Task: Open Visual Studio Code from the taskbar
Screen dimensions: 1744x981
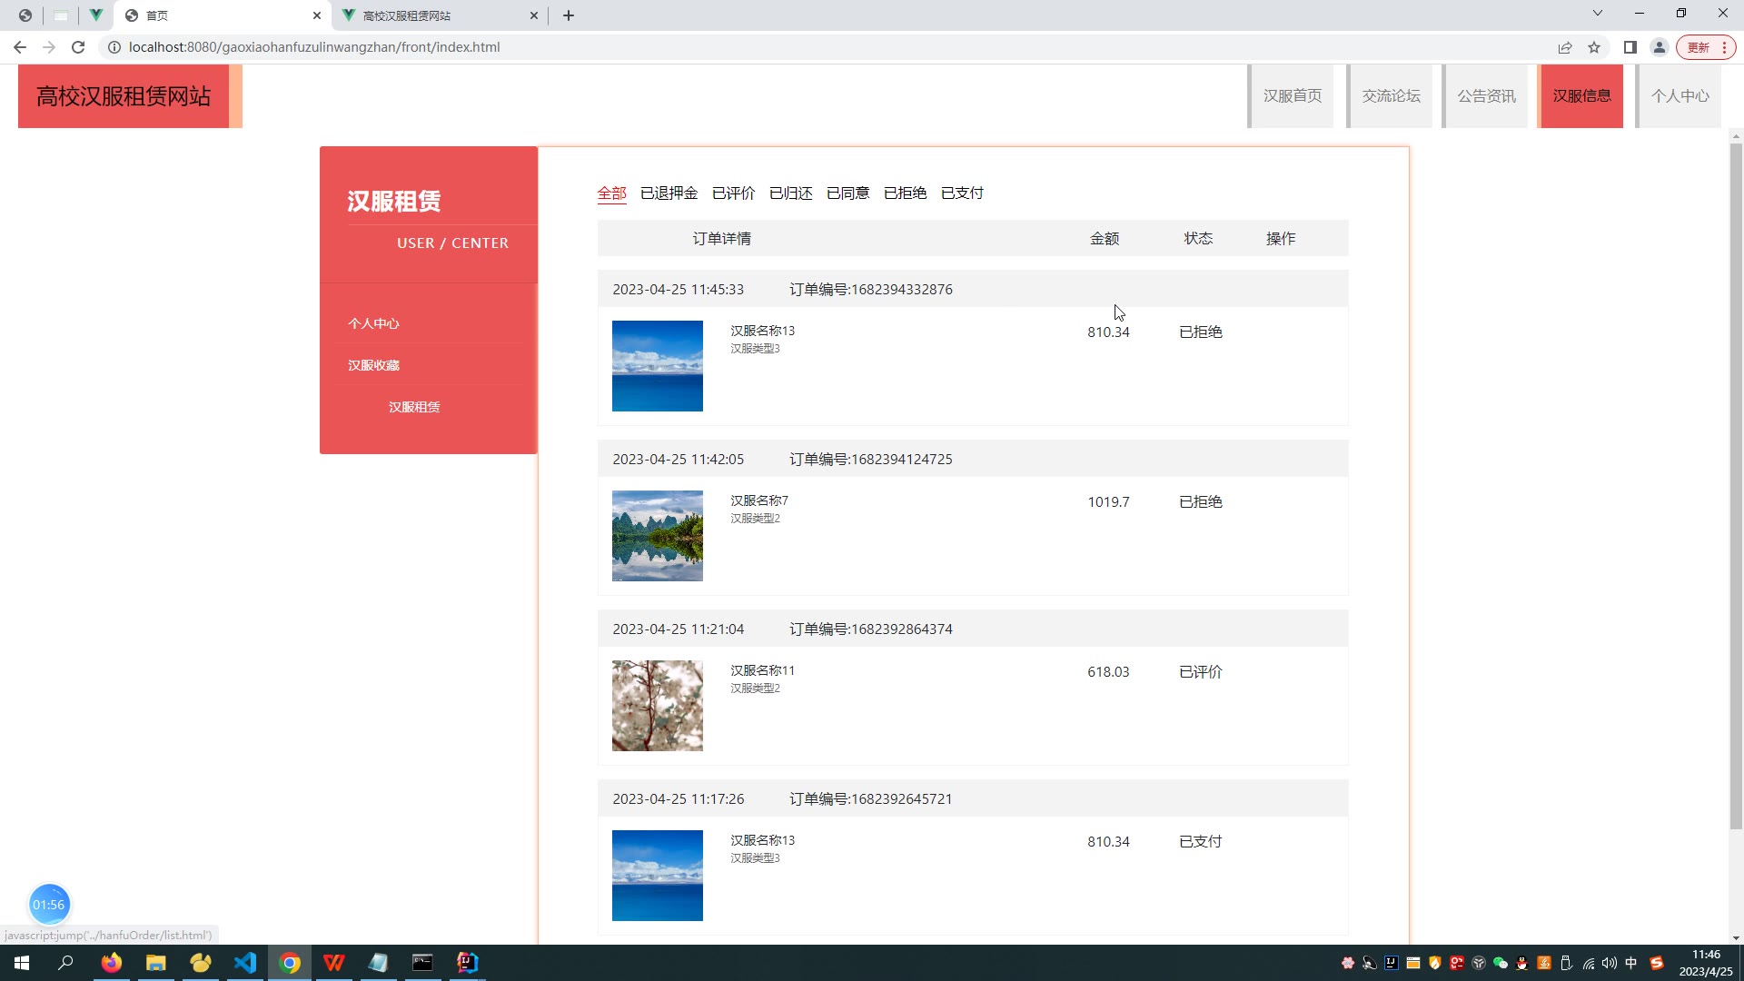Action: tap(245, 963)
